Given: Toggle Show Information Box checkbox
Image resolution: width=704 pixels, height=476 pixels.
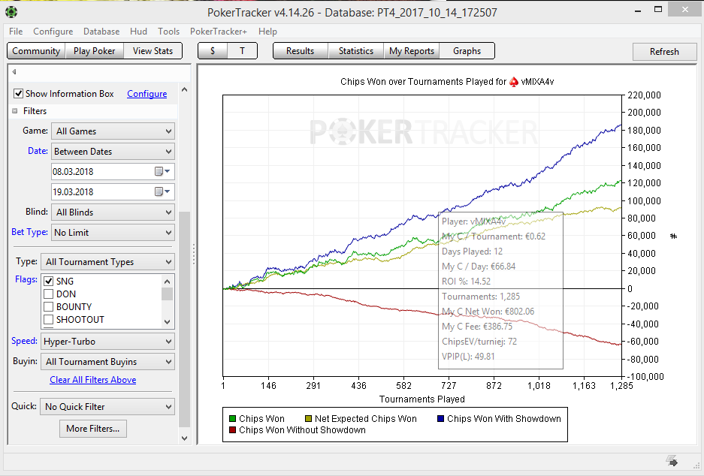Looking at the screenshot, I should [x=19, y=93].
